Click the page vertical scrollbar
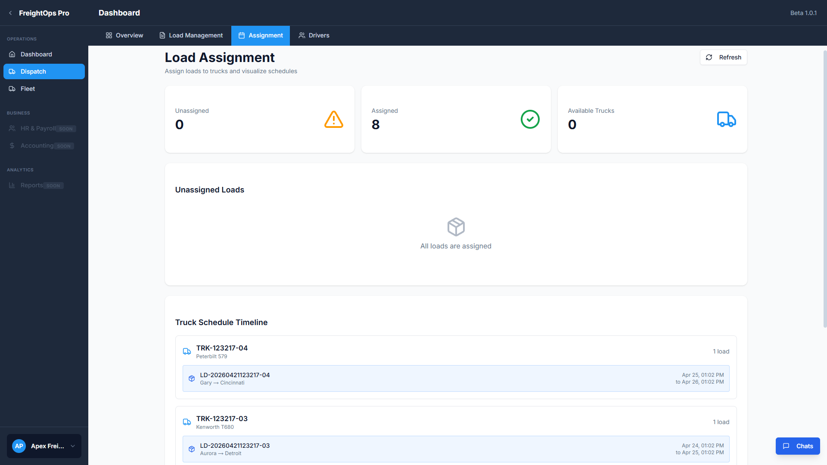This screenshot has height=465, width=827. (824, 189)
